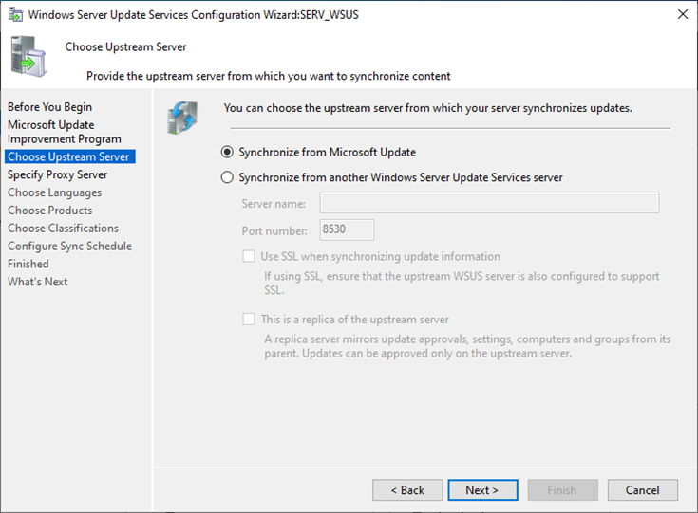Open the Choose Classifications step
Screen dimensions: 698x513
pos(63,228)
